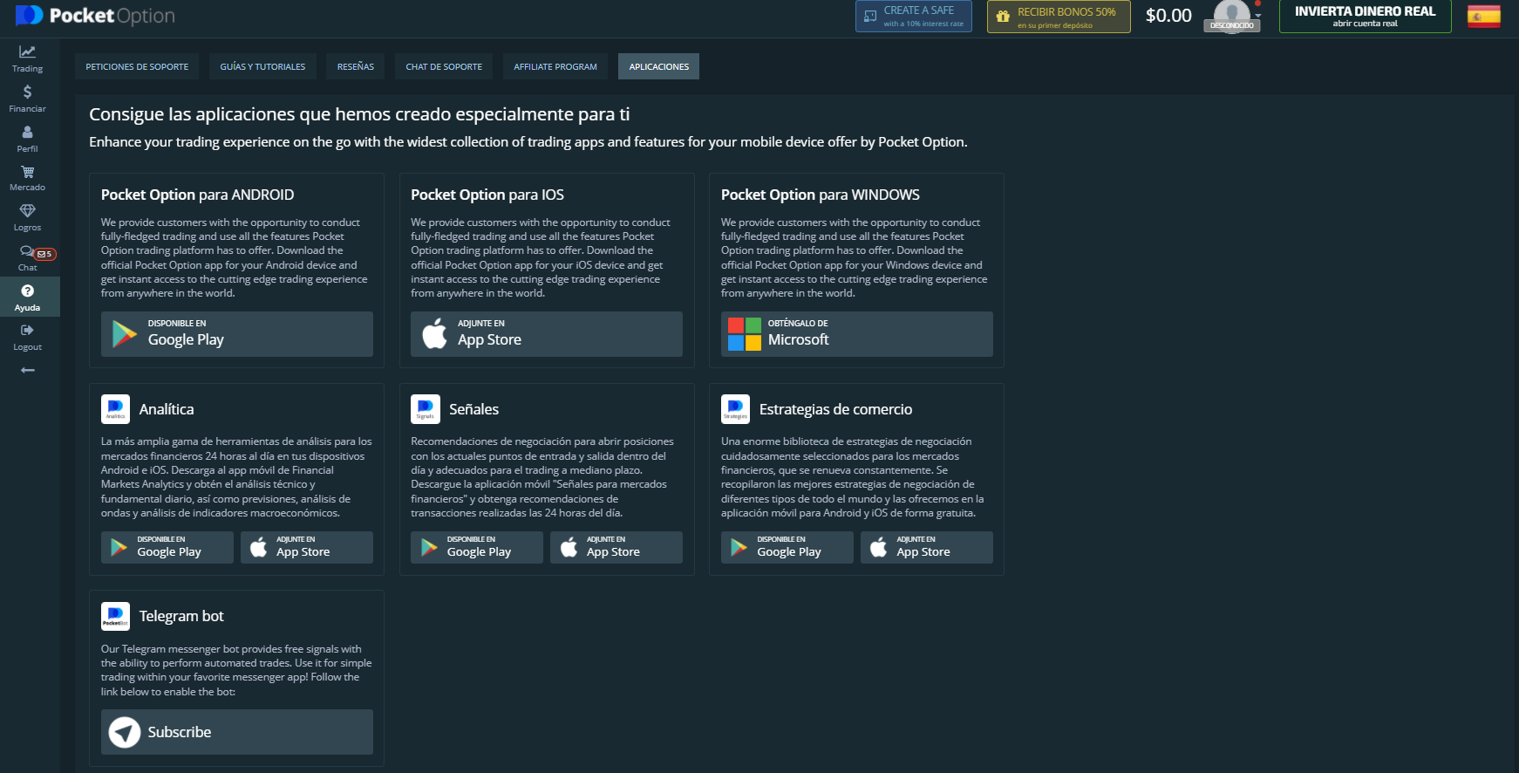Viewport: 1519px width, 773px height.
Task: Click the Telegram bot app icon
Action: click(x=115, y=616)
